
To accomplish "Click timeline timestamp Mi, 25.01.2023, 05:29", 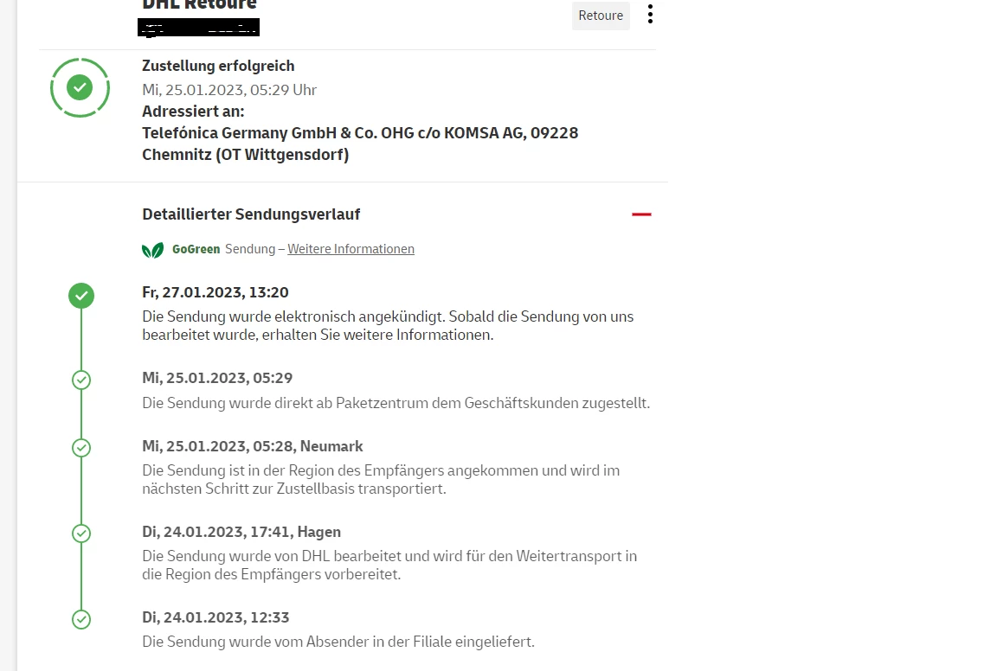I will coord(217,378).
